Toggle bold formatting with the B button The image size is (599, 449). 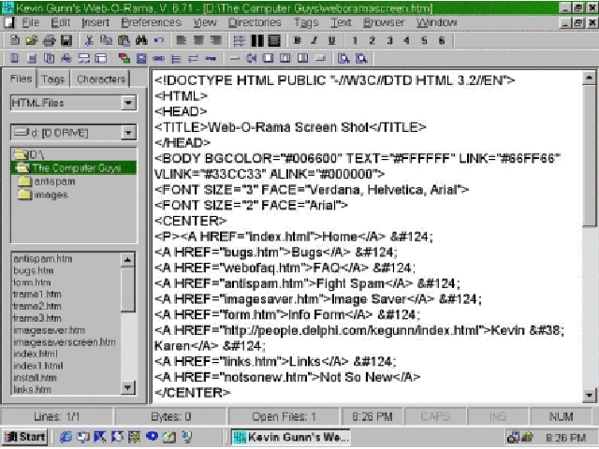tap(297, 41)
